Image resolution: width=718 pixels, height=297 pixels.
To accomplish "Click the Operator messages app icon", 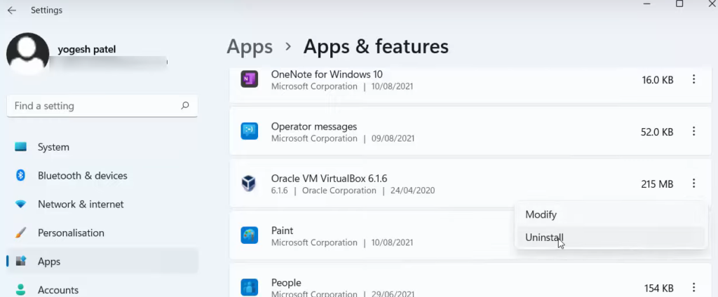I will (250, 132).
